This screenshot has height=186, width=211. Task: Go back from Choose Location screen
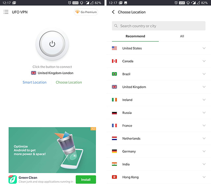coord(113,12)
